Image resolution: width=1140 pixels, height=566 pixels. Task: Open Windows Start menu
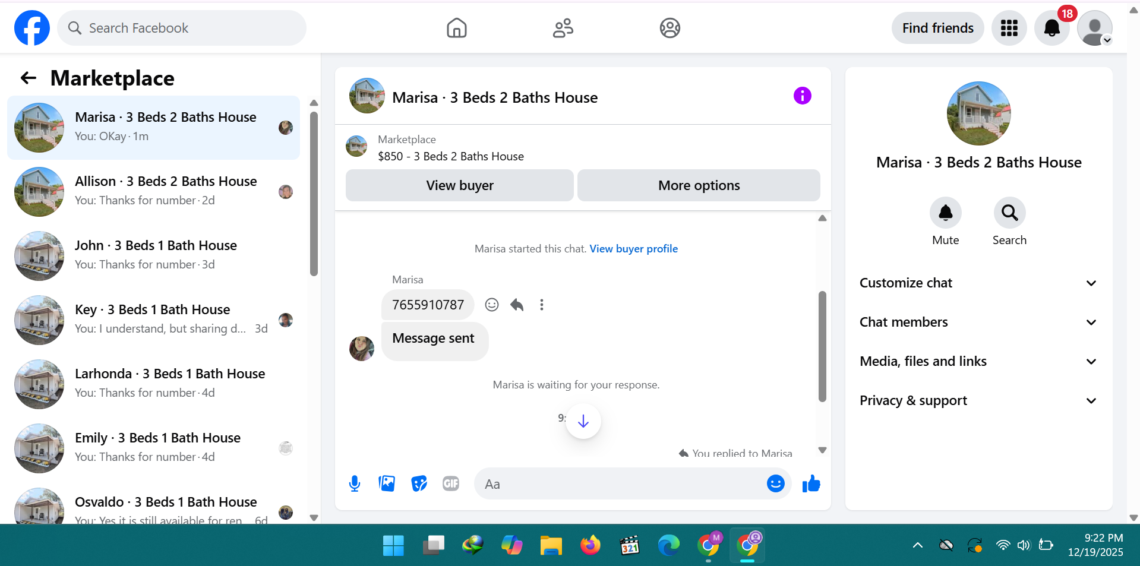[393, 545]
